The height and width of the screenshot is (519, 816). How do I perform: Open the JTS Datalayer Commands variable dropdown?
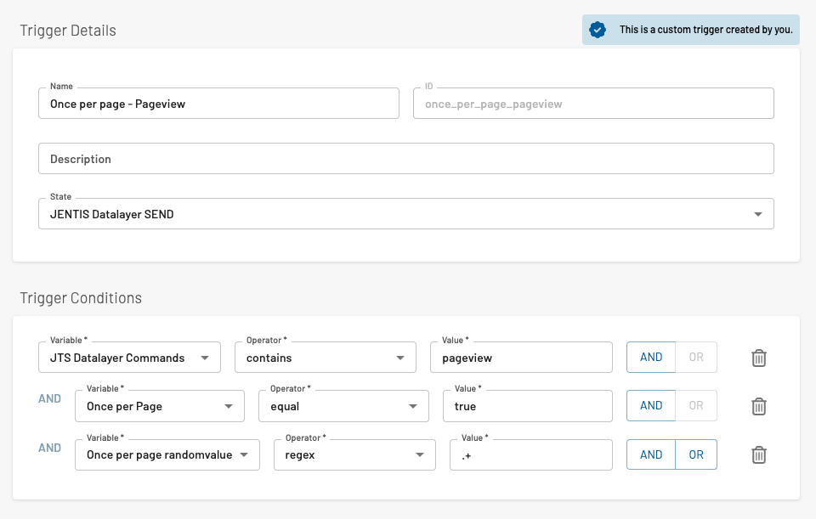129,358
